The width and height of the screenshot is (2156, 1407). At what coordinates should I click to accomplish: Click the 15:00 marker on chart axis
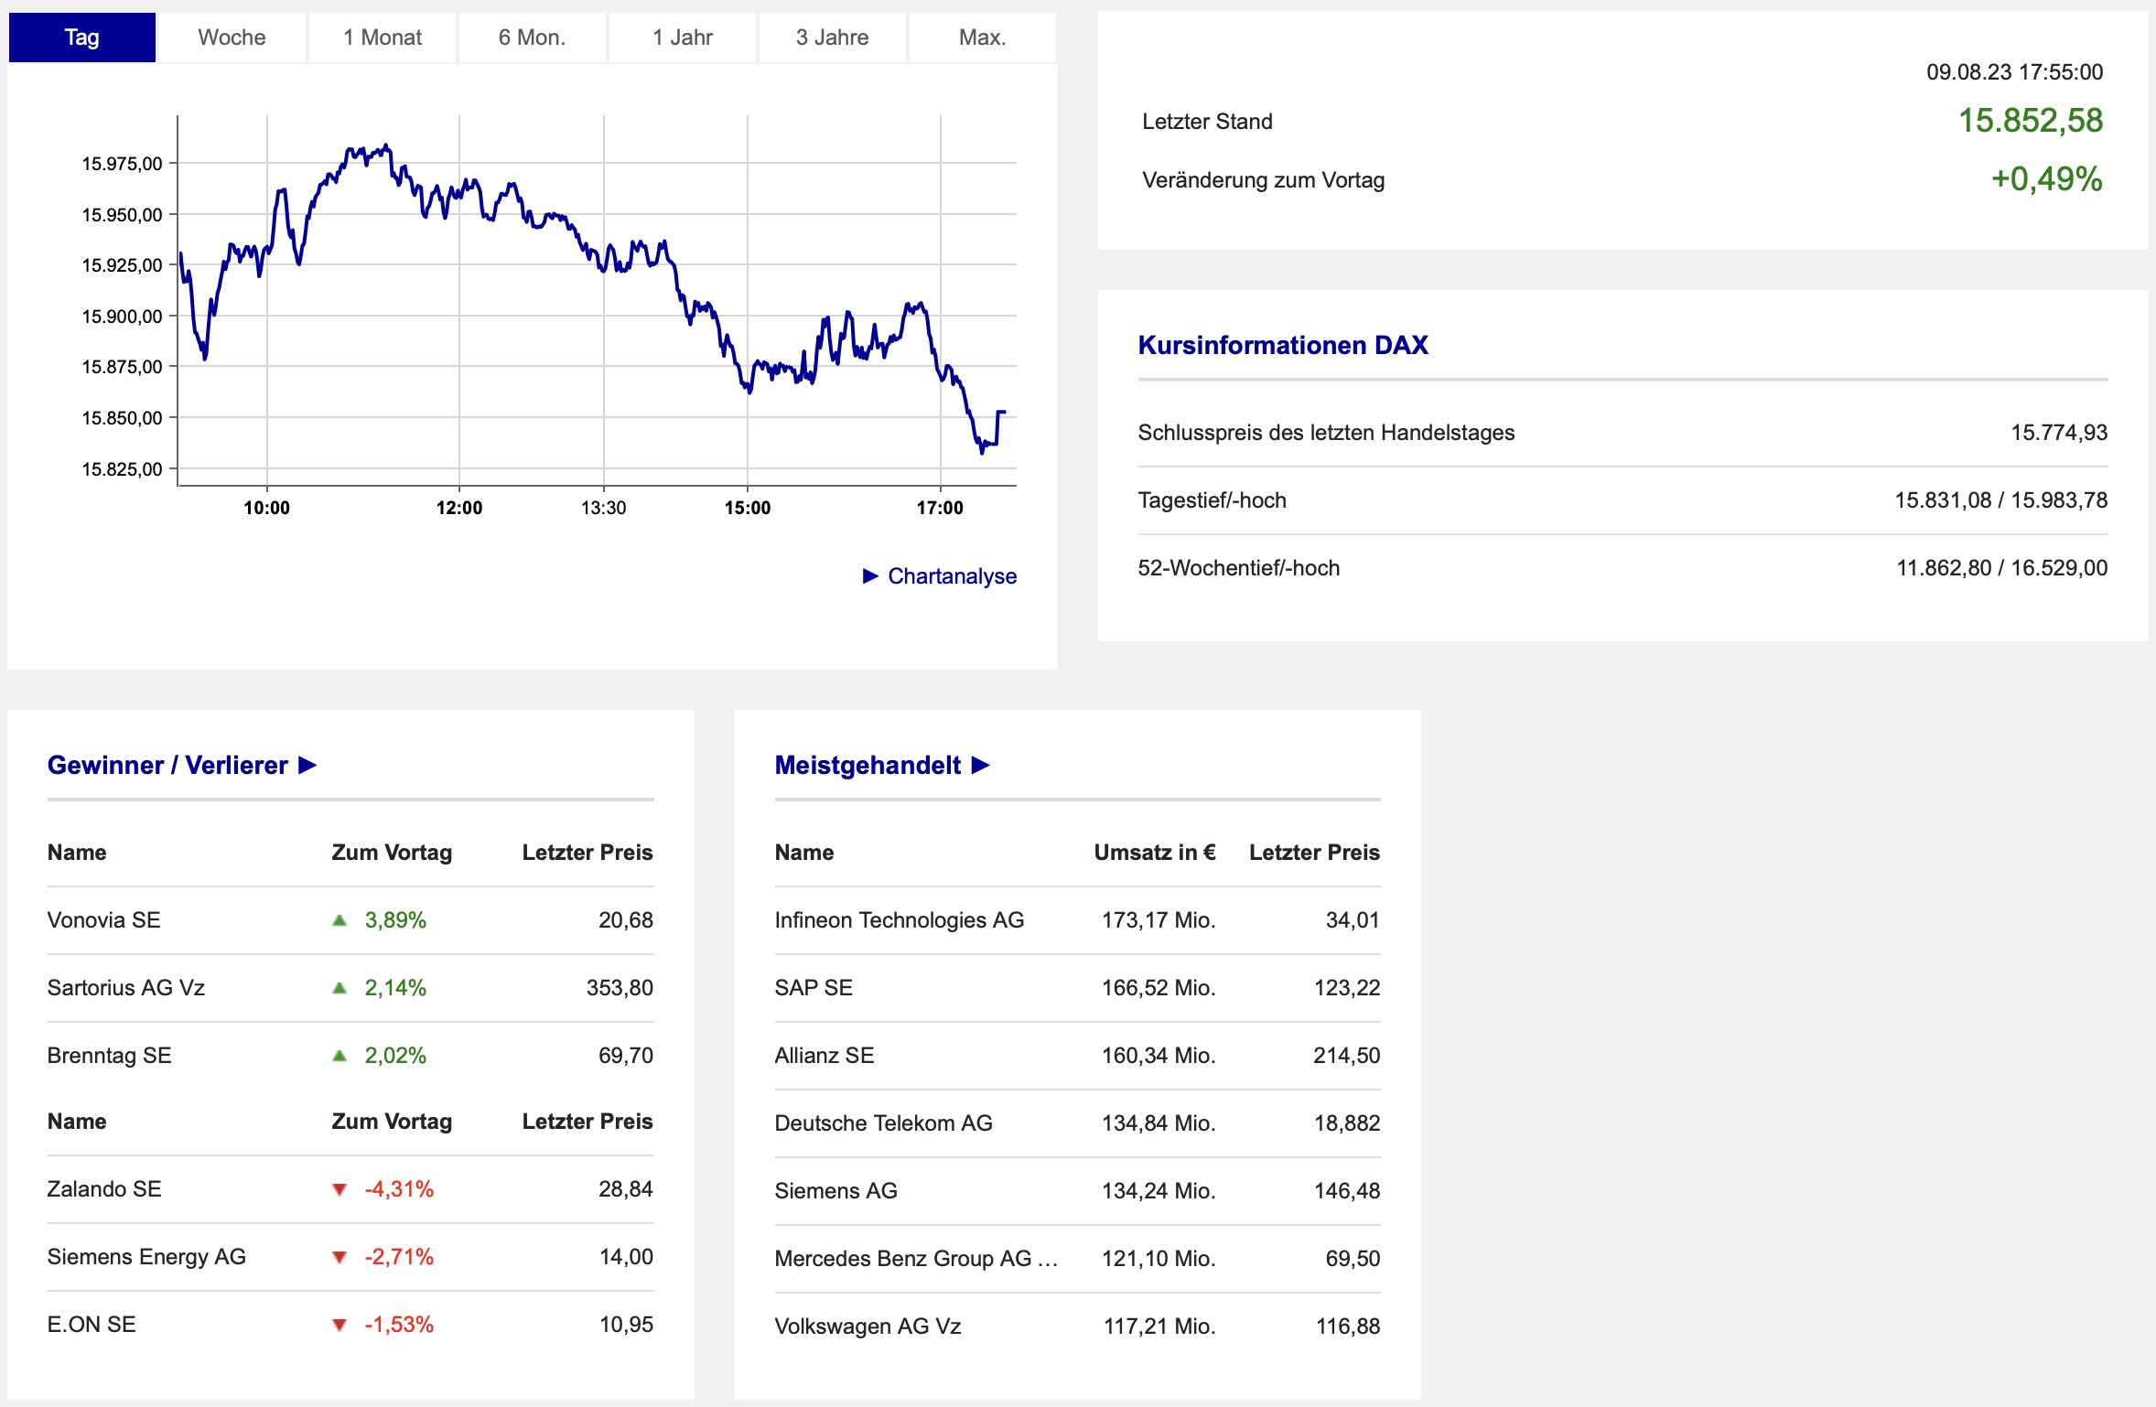point(747,508)
